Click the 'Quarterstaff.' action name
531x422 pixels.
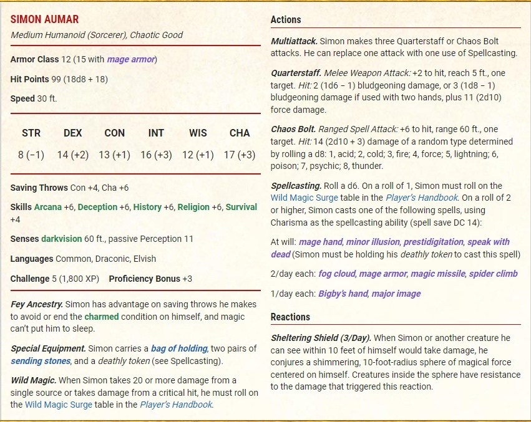296,73
